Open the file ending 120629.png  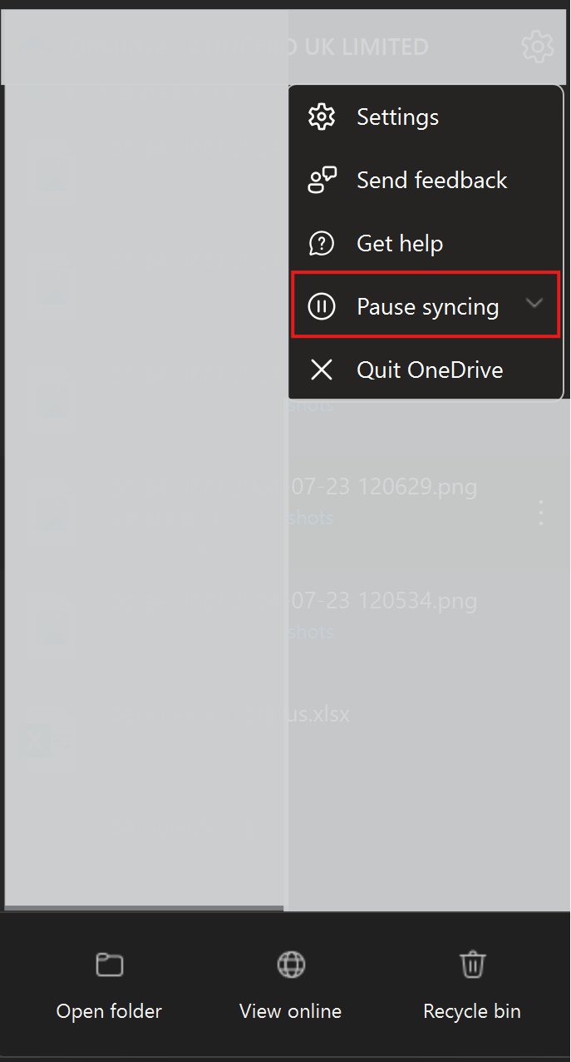click(382, 487)
